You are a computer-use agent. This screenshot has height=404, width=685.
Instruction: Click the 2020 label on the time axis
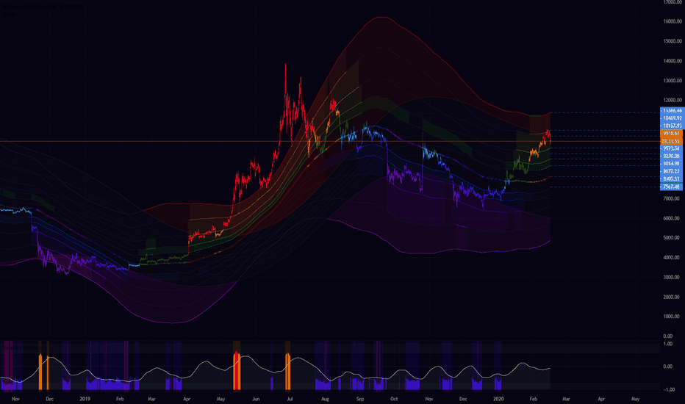(498, 399)
